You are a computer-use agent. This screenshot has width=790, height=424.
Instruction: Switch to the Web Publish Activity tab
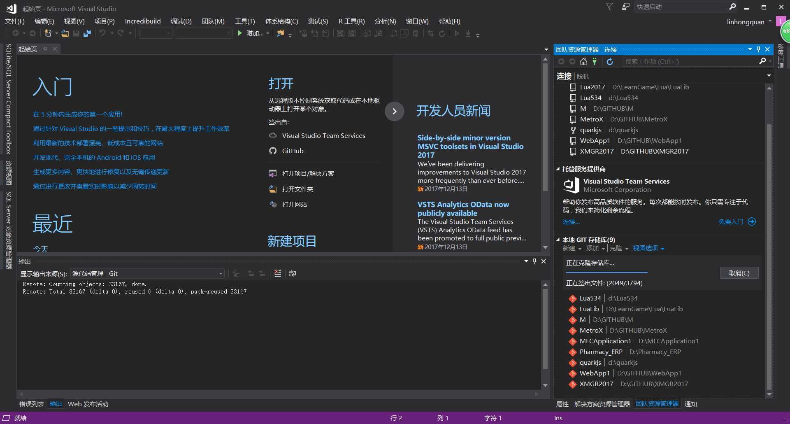pyautogui.click(x=88, y=404)
